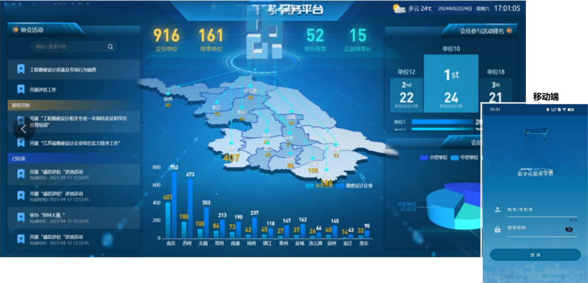Click the 登录 button on mobile screen
Image resolution: width=588 pixels, height=283 pixels.
point(535,255)
